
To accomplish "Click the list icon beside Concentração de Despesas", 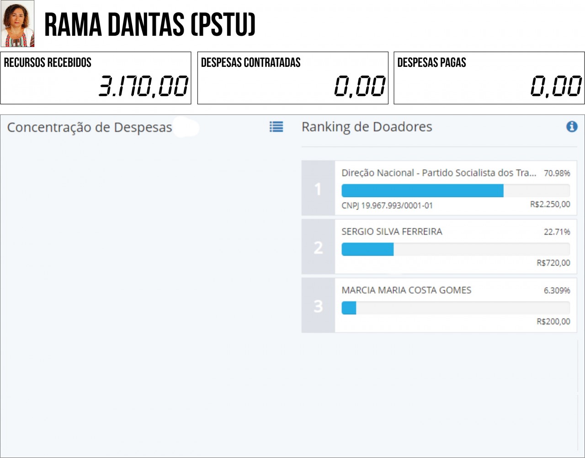I will pyautogui.click(x=276, y=127).
